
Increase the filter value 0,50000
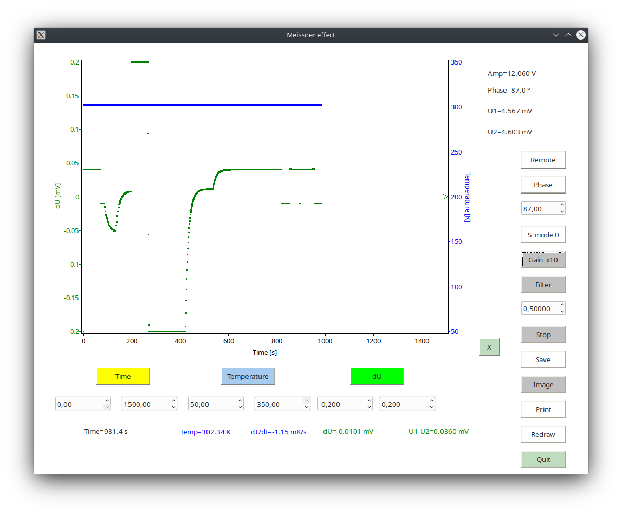tap(562, 305)
